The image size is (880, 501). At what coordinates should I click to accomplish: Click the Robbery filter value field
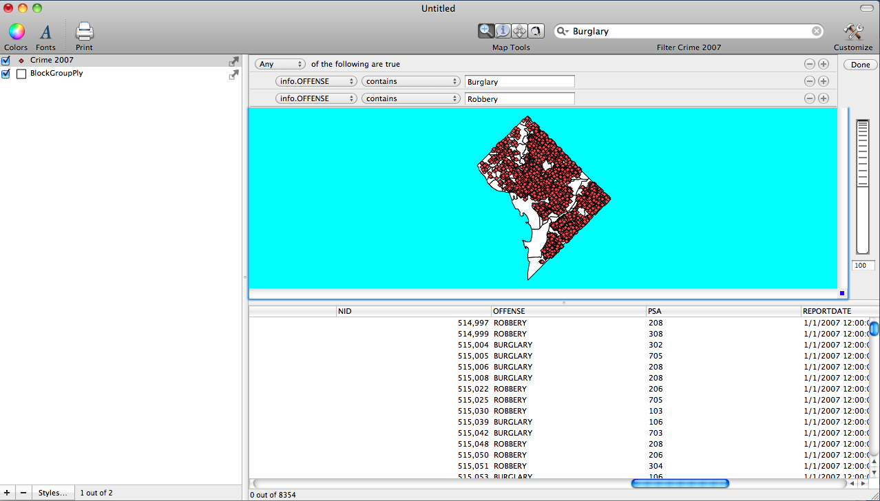click(519, 98)
